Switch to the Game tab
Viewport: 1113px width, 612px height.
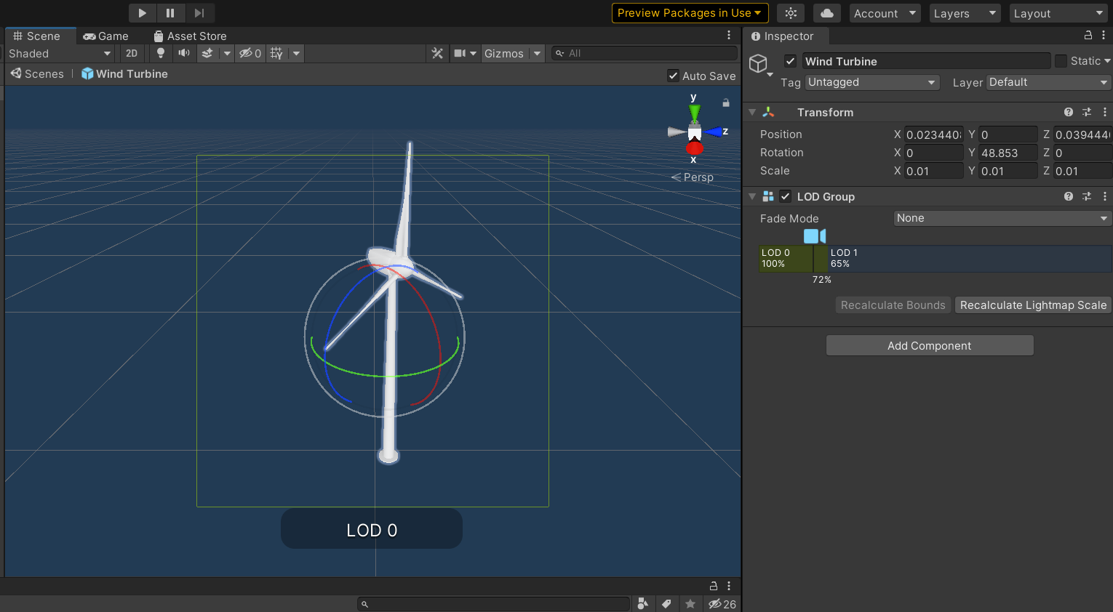pyautogui.click(x=106, y=36)
